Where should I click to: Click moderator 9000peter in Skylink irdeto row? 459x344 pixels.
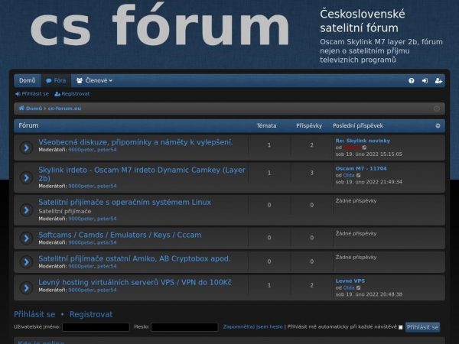(x=81, y=186)
